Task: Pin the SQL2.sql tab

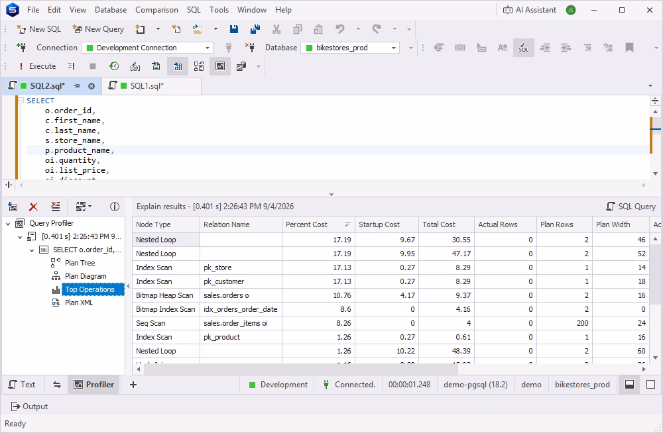Action: (77, 86)
